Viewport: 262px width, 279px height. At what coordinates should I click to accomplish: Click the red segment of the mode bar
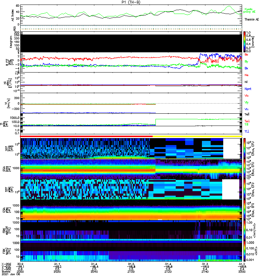86,136
